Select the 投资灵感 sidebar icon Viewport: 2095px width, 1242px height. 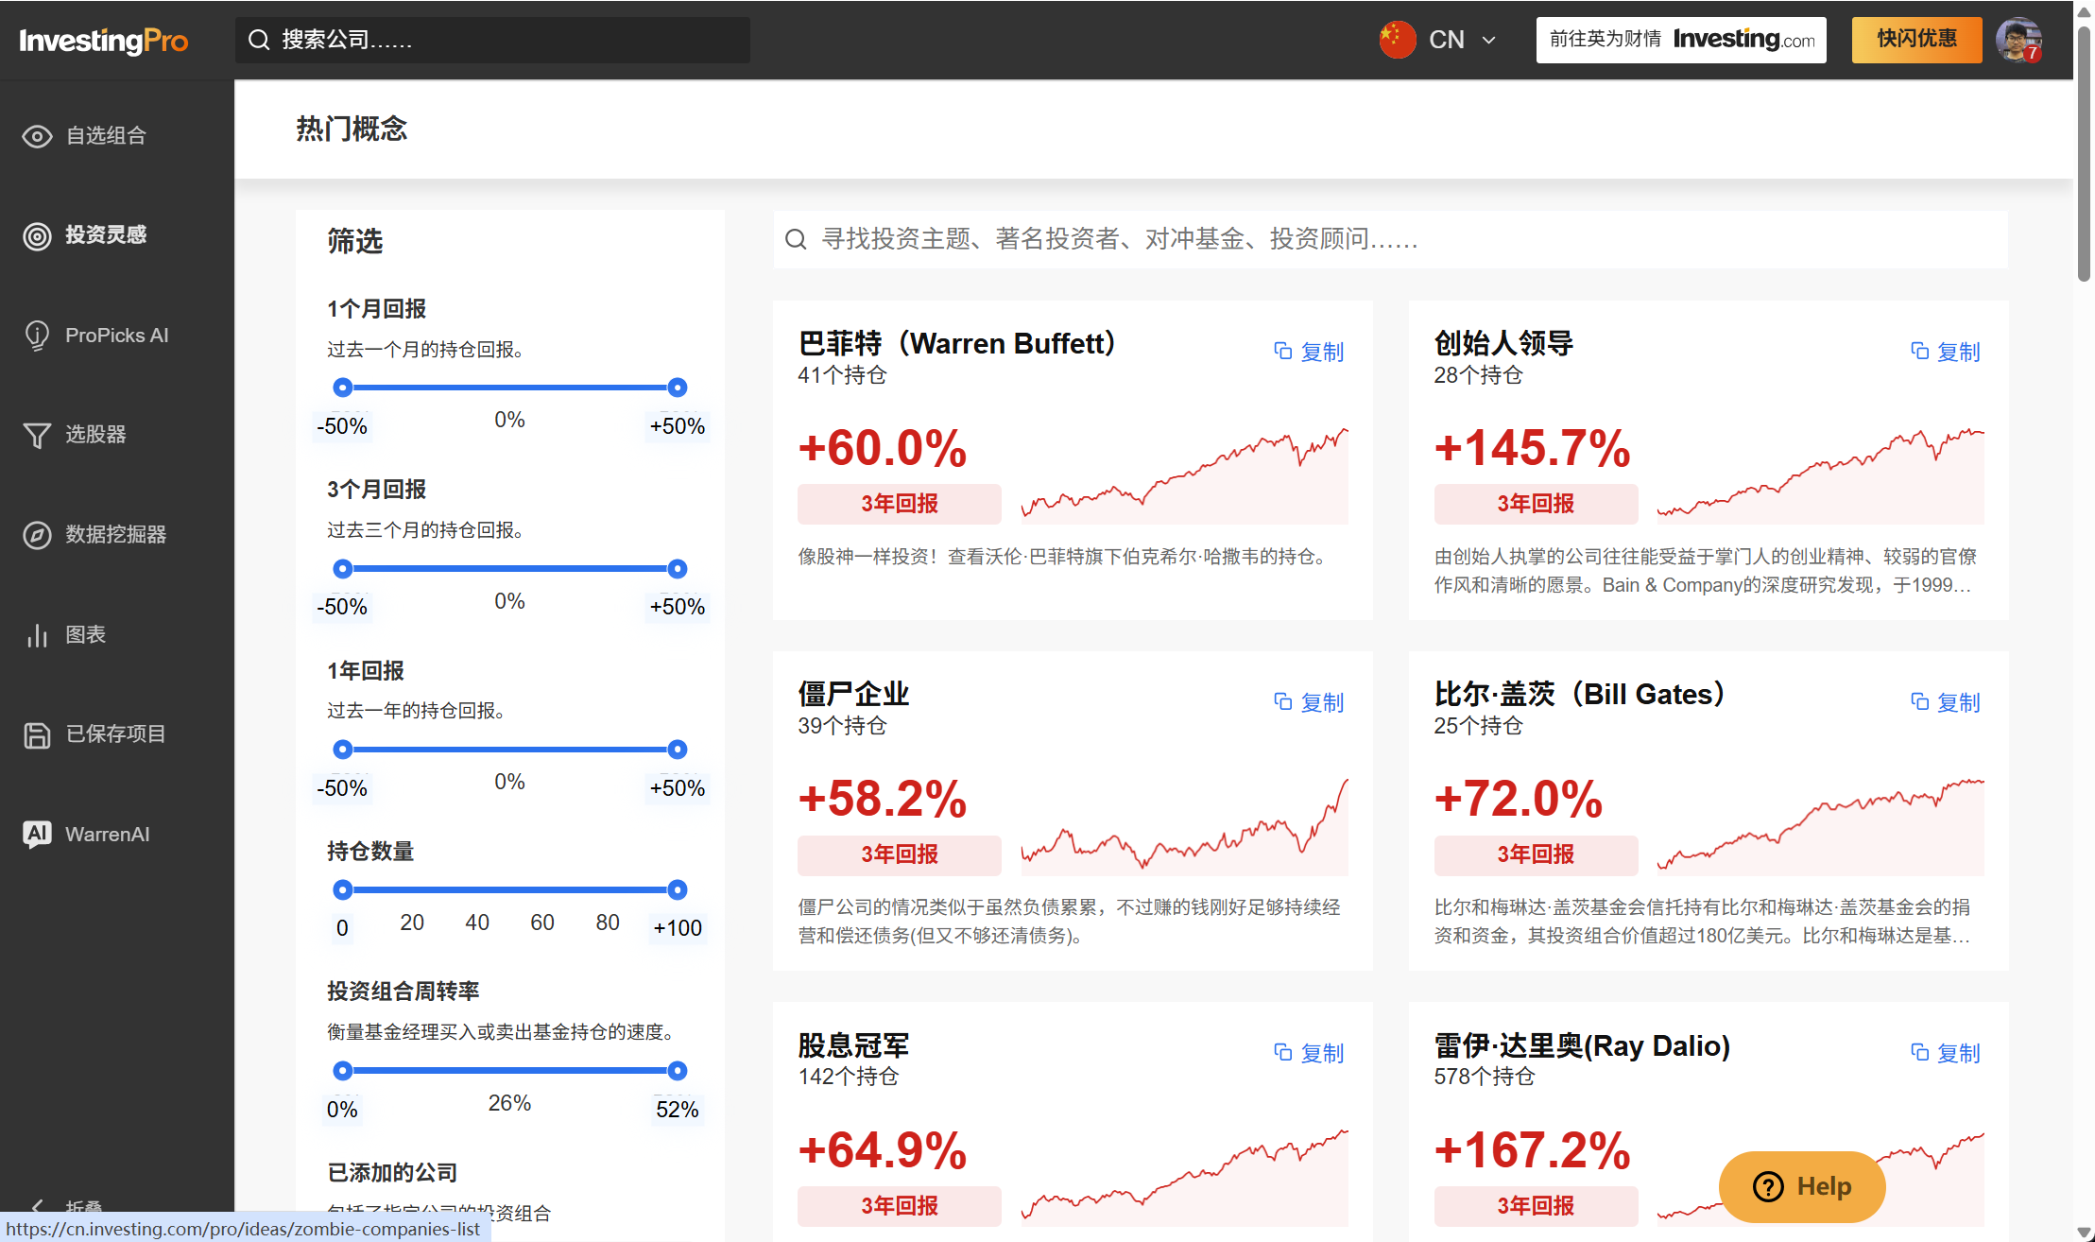tap(106, 235)
